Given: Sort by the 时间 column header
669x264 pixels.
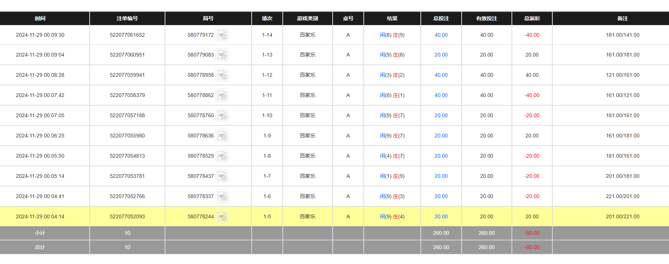Looking at the screenshot, I should (40, 18).
